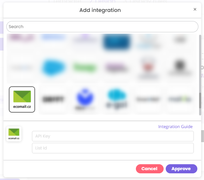204x180 pixels.
Task: Click into the API Key field
Action: tap(113, 136)
